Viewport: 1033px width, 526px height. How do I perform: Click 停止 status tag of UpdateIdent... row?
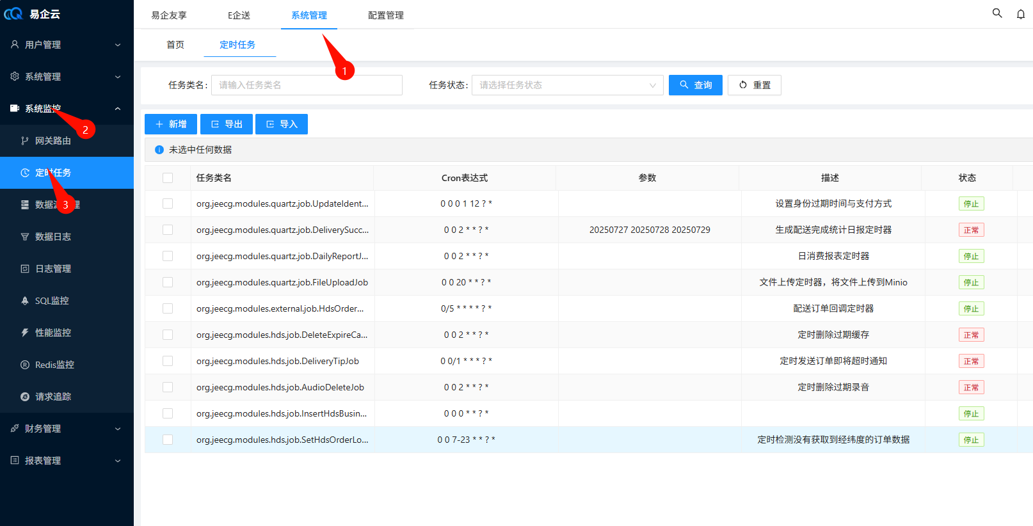click(972, 203)
